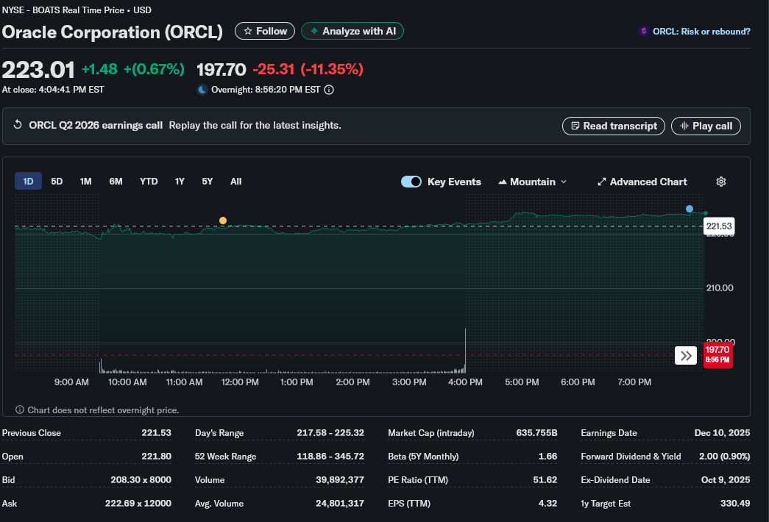The height and width of the screenshot is (522, 769).
Task: Click the 210.00 price axis label
Action: point(720,287)
